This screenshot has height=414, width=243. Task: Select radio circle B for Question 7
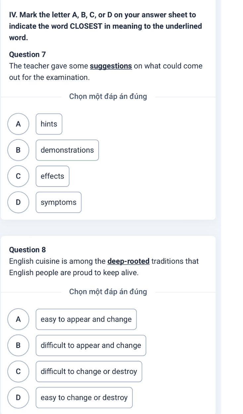pyautogui.click(x=18, y=150)
